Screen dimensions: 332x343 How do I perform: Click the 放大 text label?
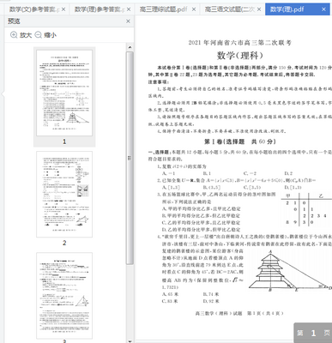click(x=26, y=35)
